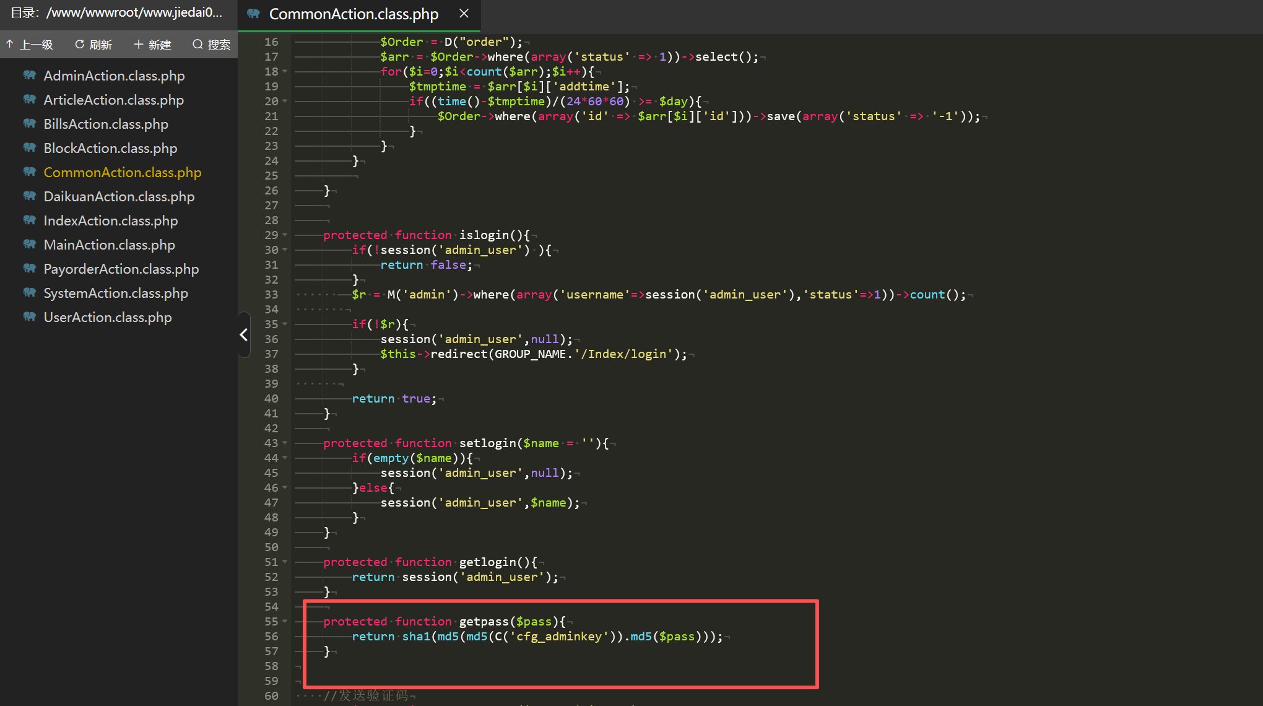This screenshot has height=706, width=1263.
Task: Fold the for loop at line 18
Action: coord(285,72)
